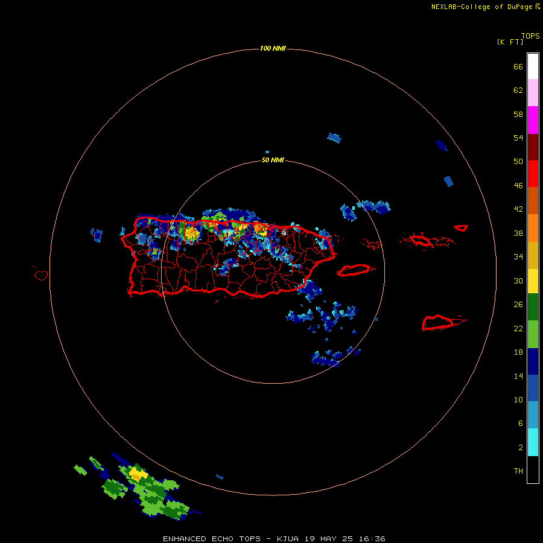Click legend value 38
Screen dimensions: 543x543
pos(518,233)
